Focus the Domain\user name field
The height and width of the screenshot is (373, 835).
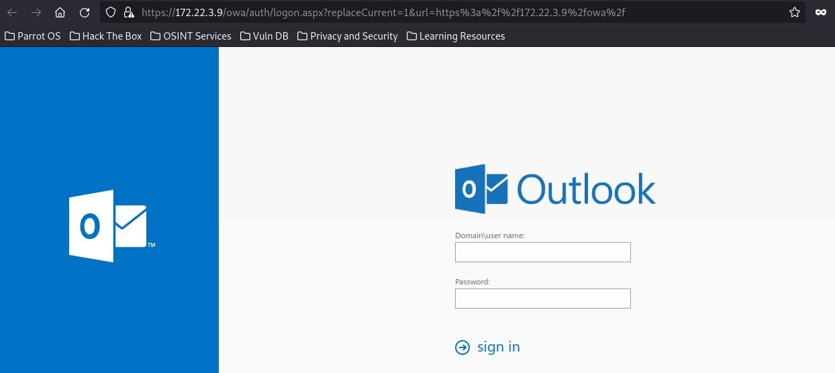[543, 252]
